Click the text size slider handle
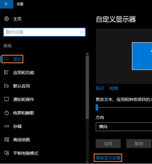The width and height of the screenshot is (152, 164). coord(97,107)
